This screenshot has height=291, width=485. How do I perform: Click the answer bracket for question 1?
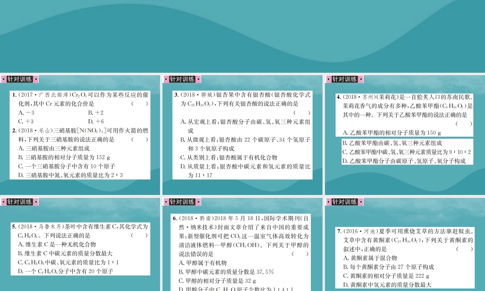pos(140,104)
